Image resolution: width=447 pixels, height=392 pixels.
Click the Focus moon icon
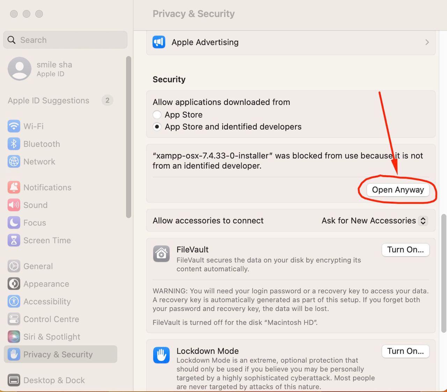[x=14, y=223]
